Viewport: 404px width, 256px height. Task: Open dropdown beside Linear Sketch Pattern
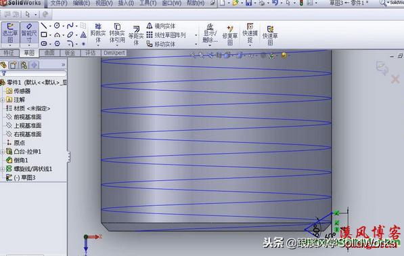click(x=196, y=35)
